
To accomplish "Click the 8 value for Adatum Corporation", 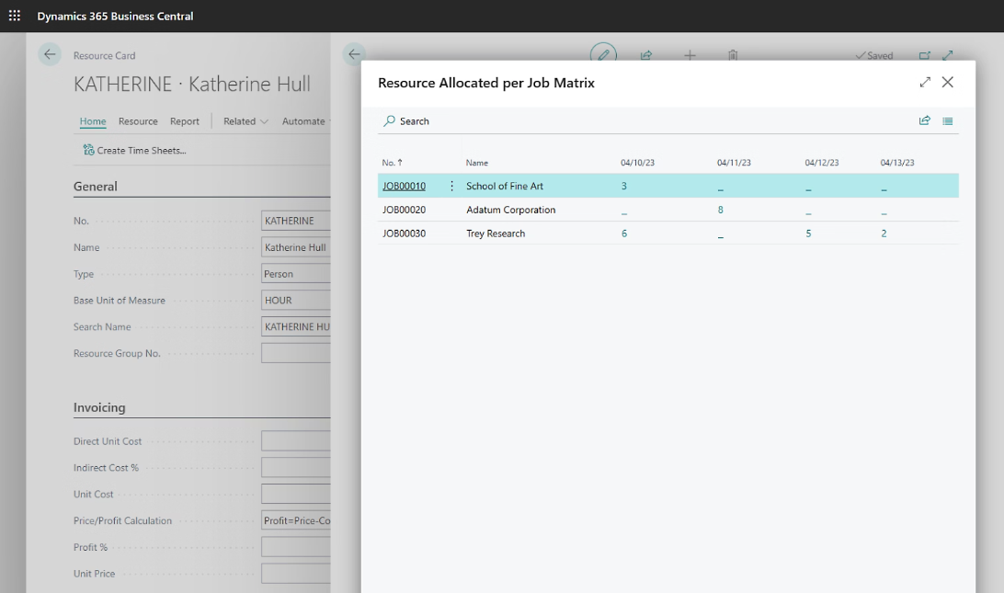I will 720,210.
